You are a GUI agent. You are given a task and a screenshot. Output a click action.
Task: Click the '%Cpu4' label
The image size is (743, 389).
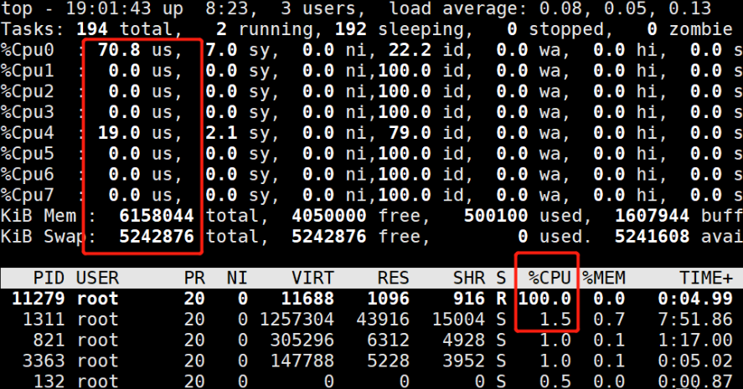28,134
